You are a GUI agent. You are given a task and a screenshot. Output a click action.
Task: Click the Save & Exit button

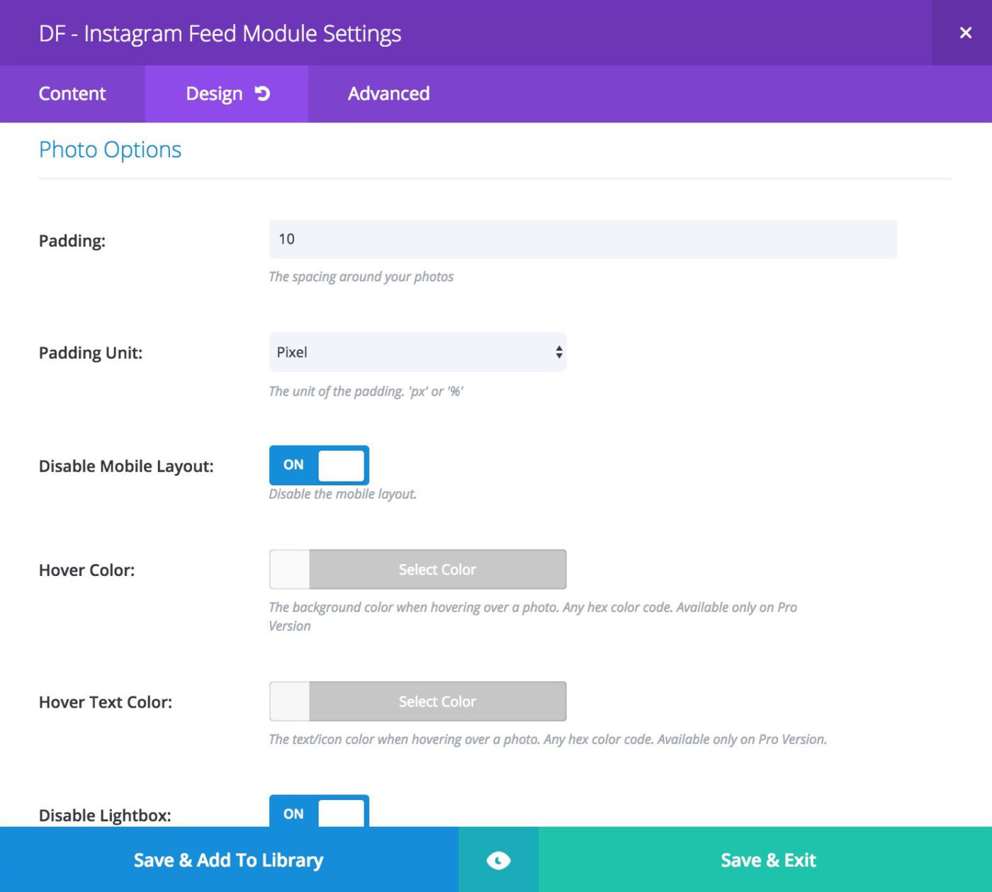tap(765, 860)
